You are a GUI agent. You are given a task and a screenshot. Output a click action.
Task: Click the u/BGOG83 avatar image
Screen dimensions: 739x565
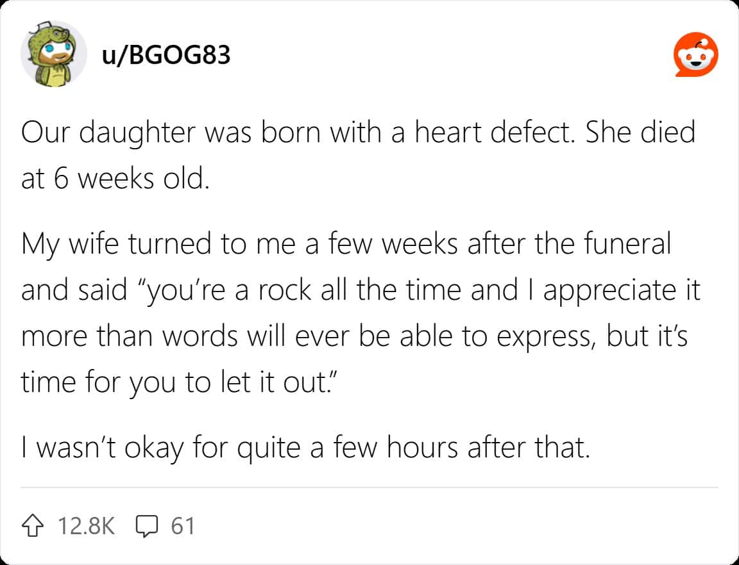click(x=53, y=54)
